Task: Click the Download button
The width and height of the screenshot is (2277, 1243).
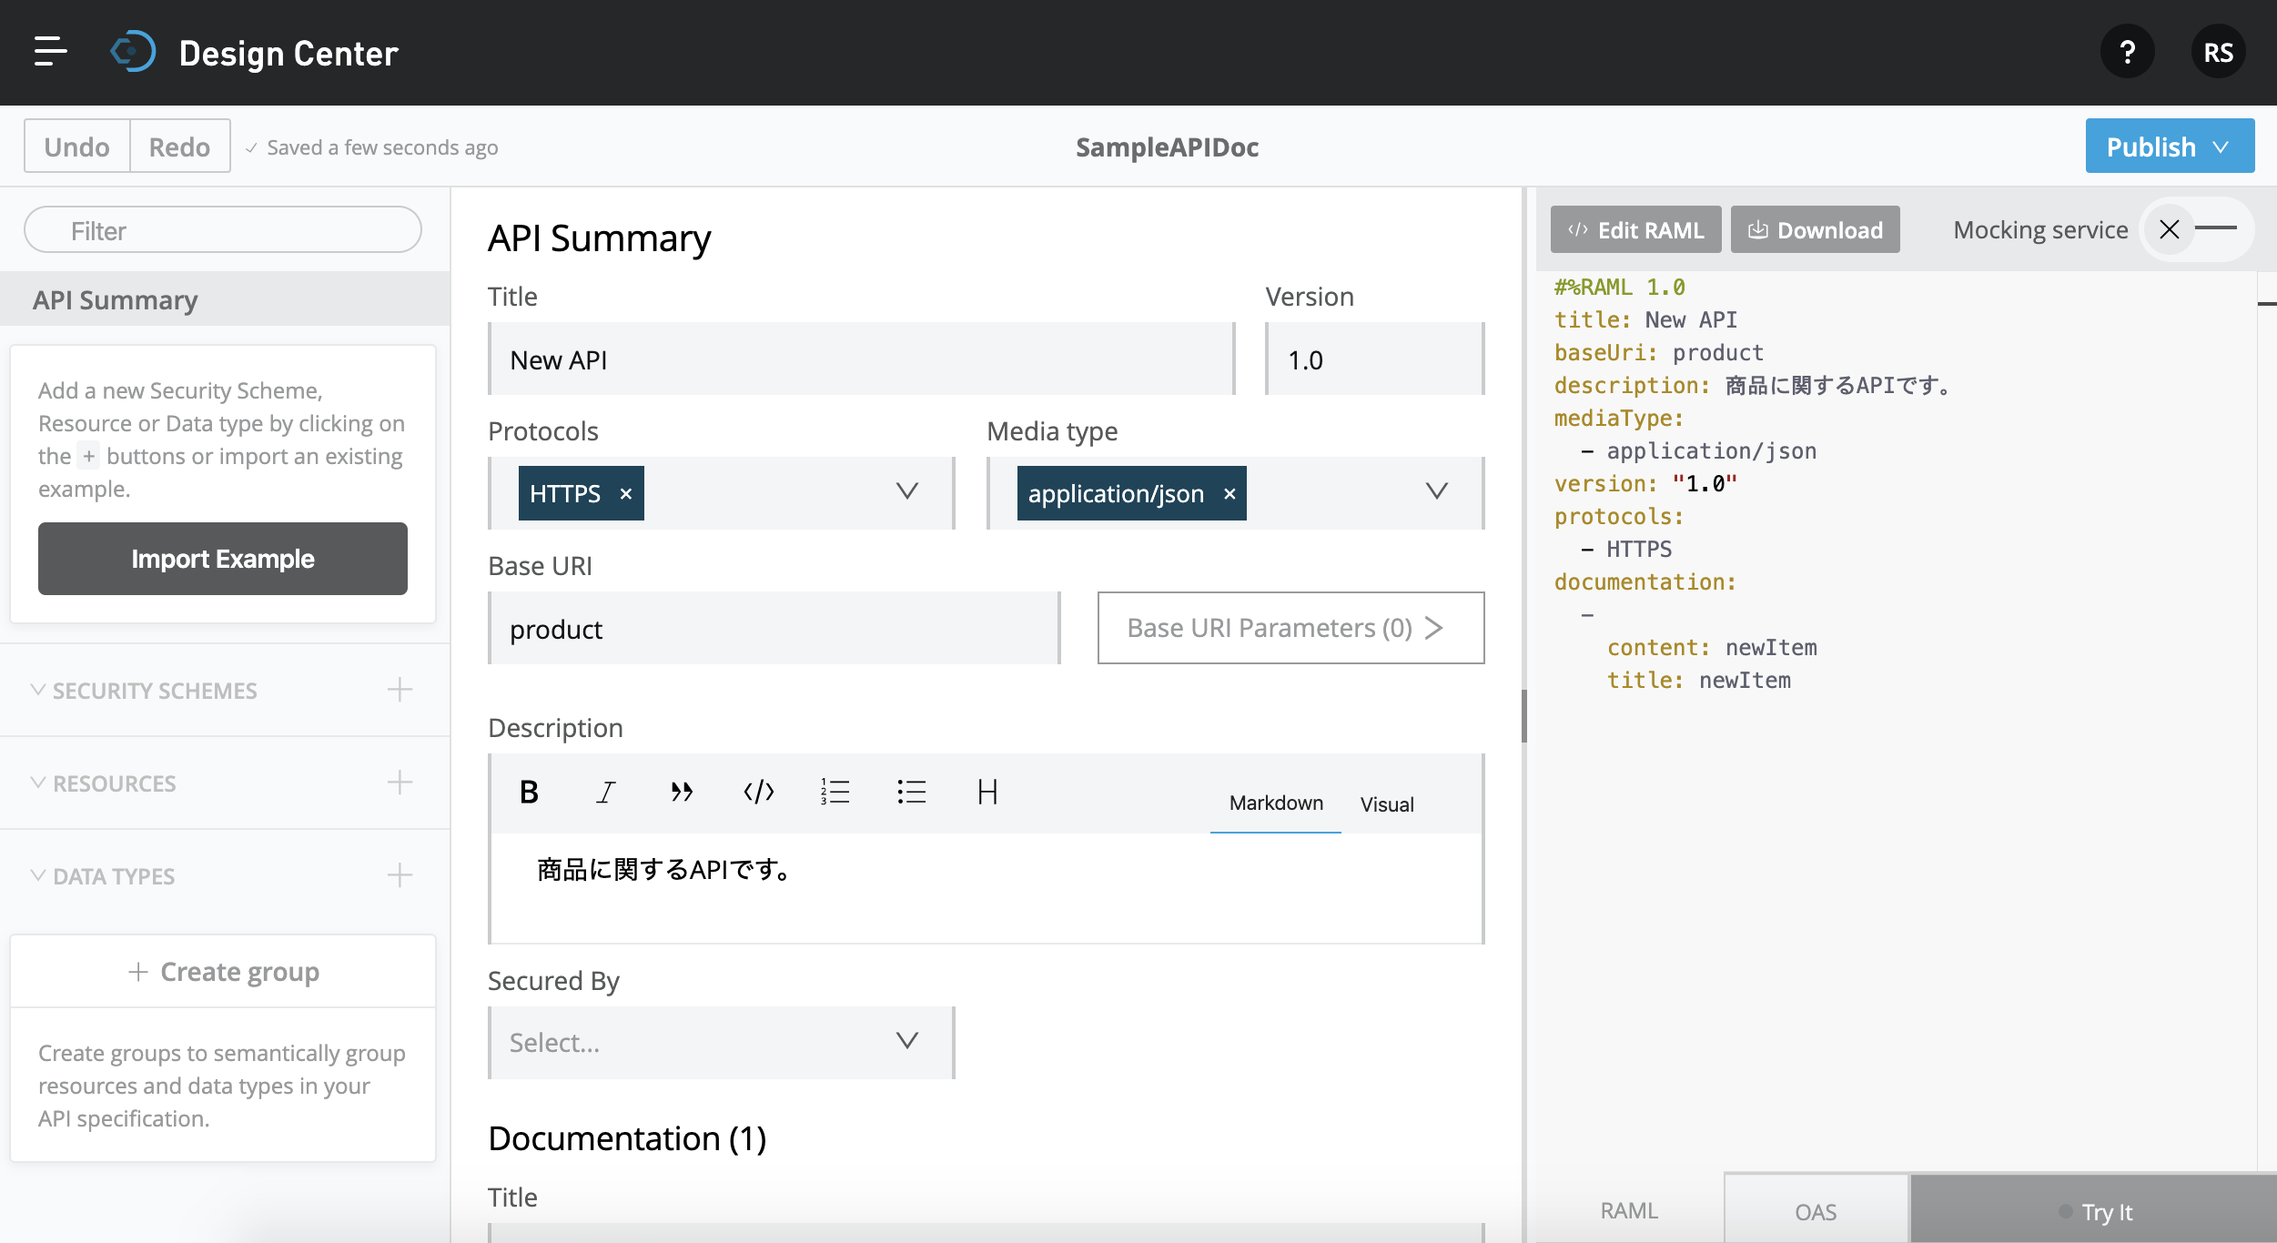Action: pos(1815,229)
